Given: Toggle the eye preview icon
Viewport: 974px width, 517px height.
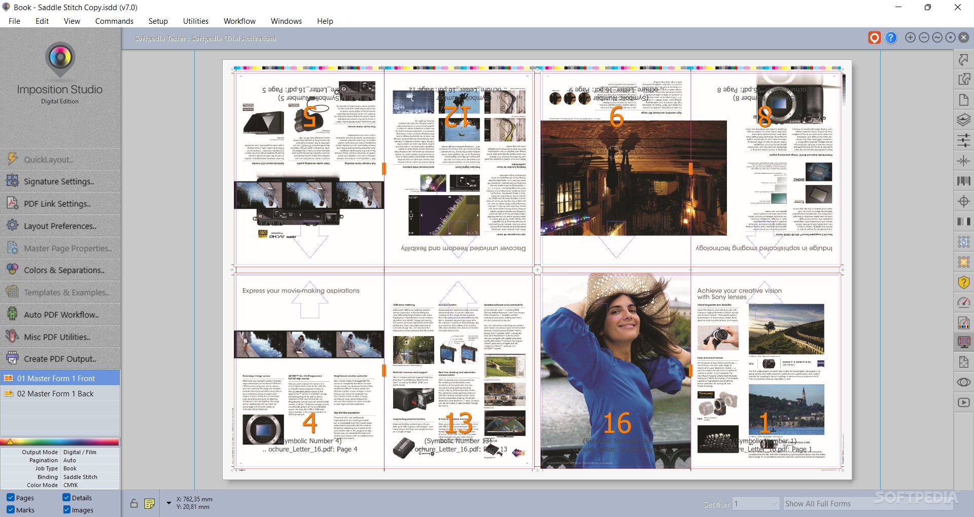Looking at the screenshot, I should point(963,382).
